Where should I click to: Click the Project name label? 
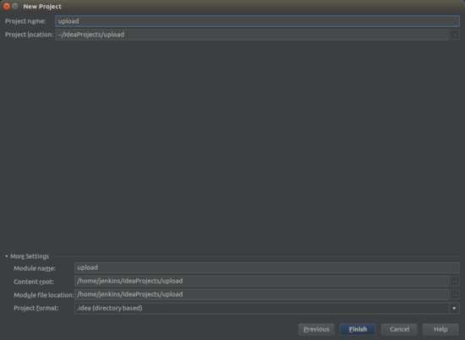point(25,21)
